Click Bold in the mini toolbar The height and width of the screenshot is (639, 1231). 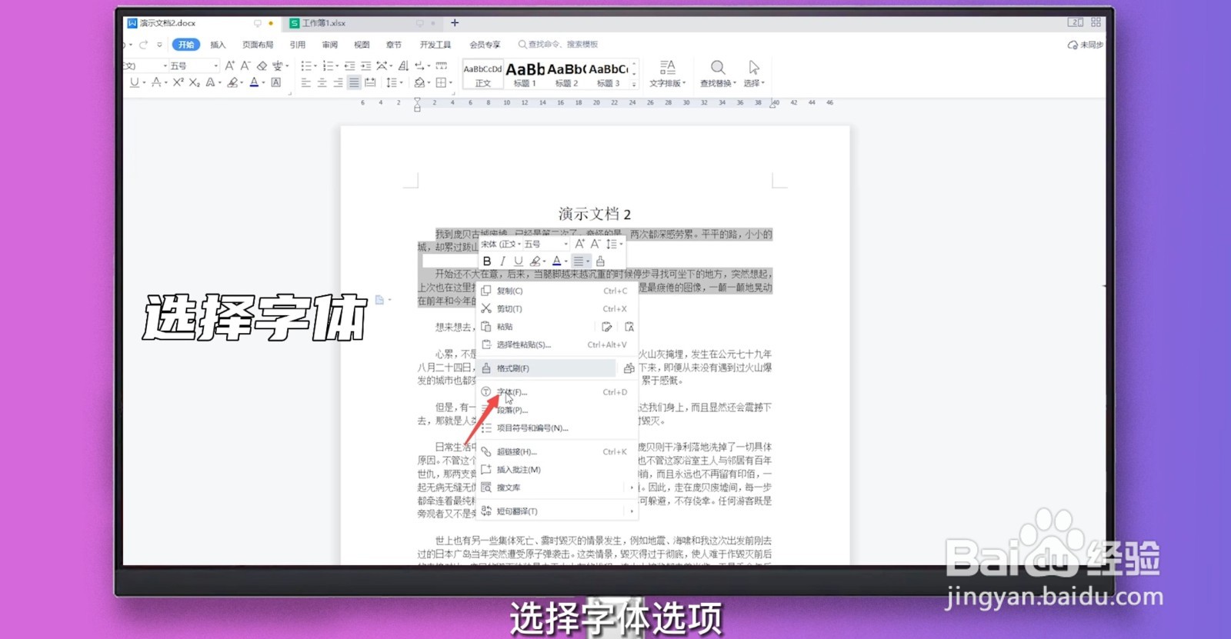(486, 261)
